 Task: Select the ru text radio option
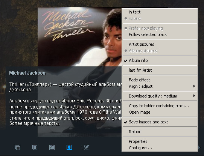pyautogui.click(x=160, y=18)
